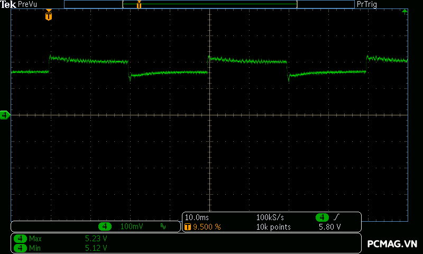This screenshot has height=254, width=423.
Task: Click the green trigger level arrow at top right
Action: pos(404,11)
